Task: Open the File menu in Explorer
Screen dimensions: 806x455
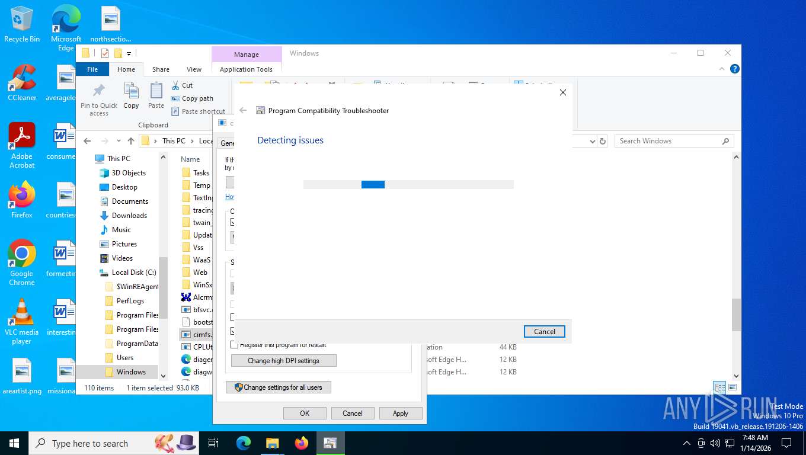Action: (x=92, y=69)
